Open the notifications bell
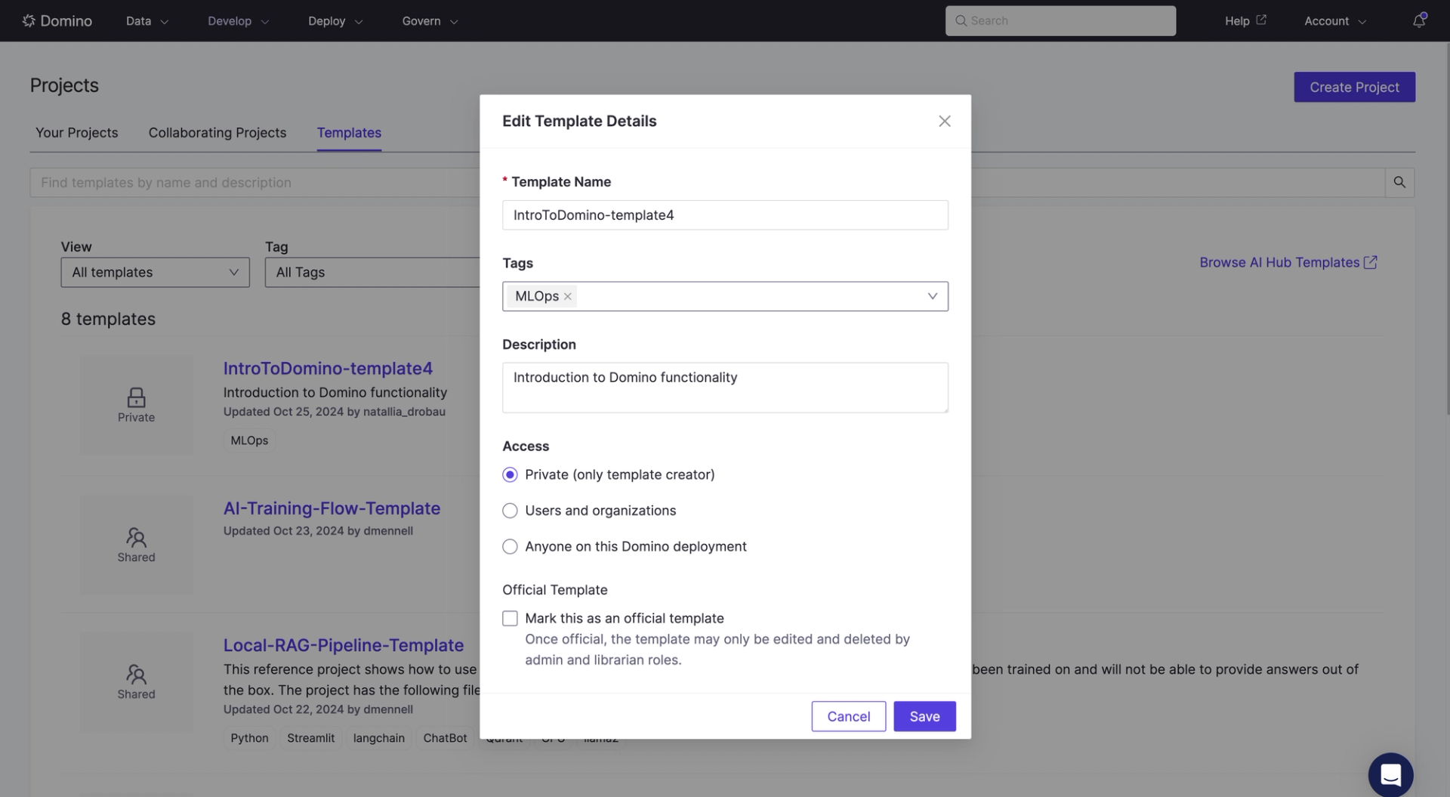 click(1419, 20)
